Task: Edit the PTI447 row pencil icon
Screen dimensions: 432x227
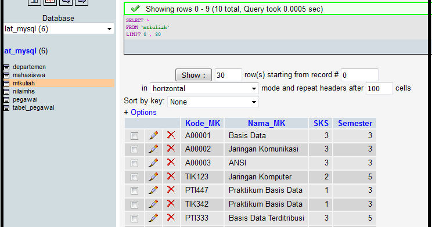Action: 153,190
